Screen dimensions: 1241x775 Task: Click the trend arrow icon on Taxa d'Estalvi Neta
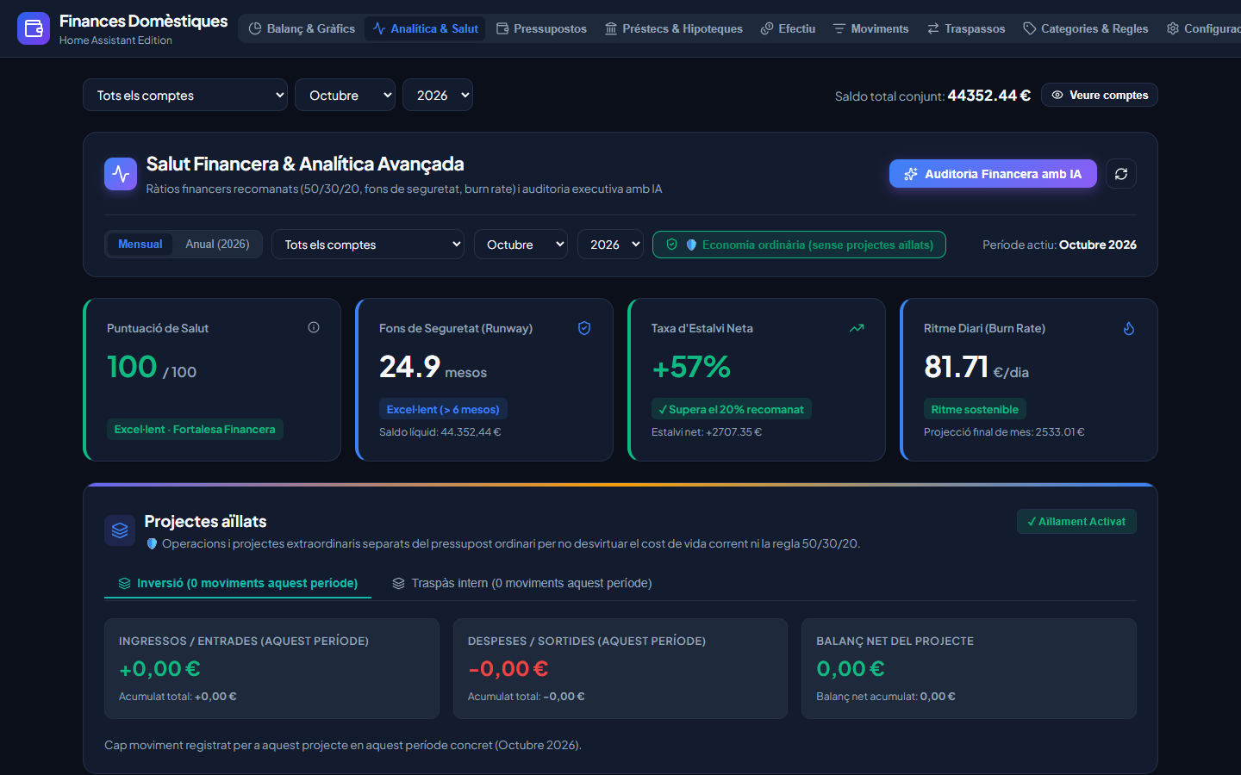coord(857,328)
